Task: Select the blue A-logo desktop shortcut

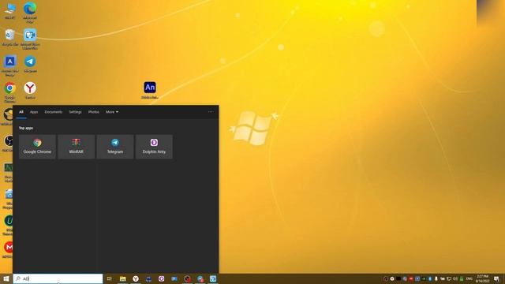Action: click(10, 65)
